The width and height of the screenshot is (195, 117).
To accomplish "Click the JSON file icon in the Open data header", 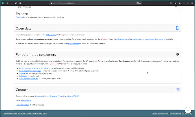I will (x=177, y=28).
